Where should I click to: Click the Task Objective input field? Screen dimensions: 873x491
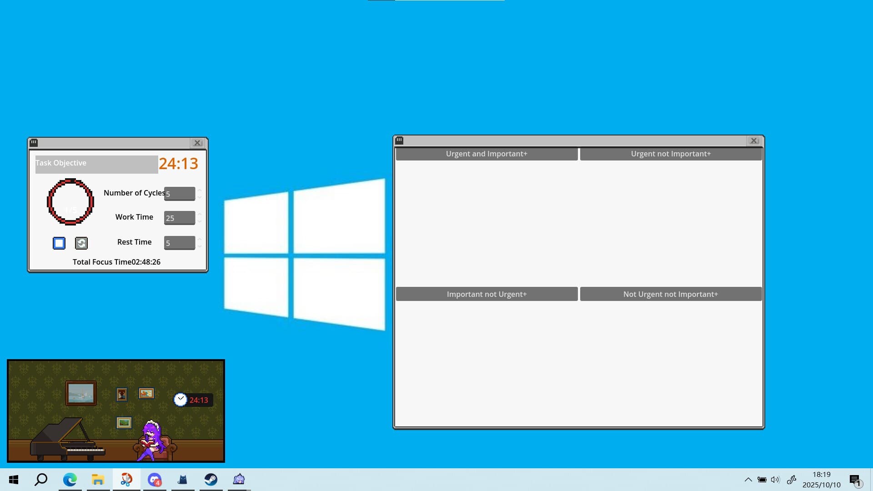[x=96, y=164]
